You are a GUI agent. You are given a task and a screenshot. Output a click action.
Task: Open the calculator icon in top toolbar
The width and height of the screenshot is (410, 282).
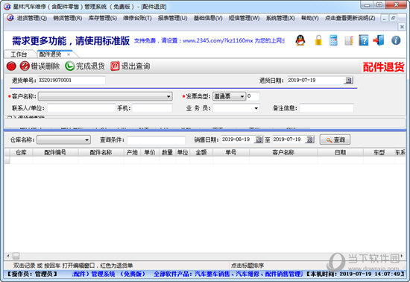coord(333,40)
